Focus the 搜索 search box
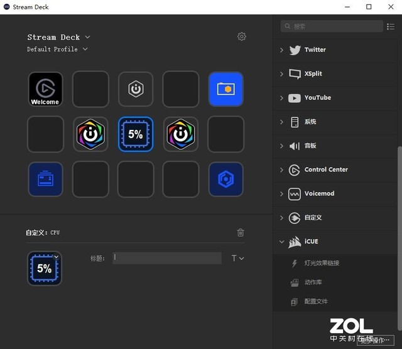 point(332,26)
